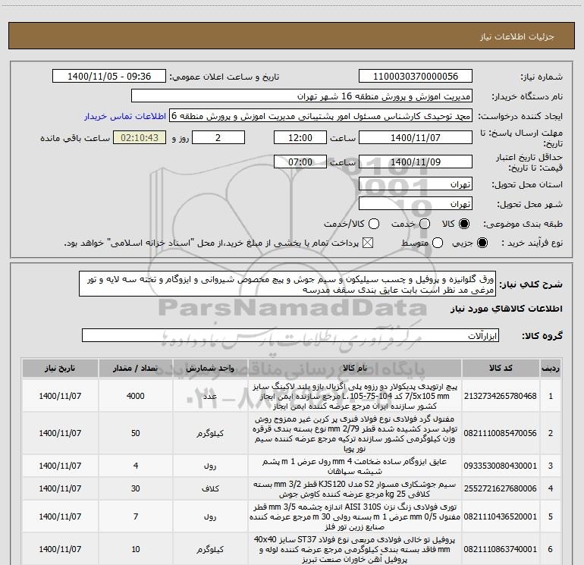Viewport: 584px width, 565px height.
Task: Click the price validity date 1400/11/09 field
Action: pos(416,162)
